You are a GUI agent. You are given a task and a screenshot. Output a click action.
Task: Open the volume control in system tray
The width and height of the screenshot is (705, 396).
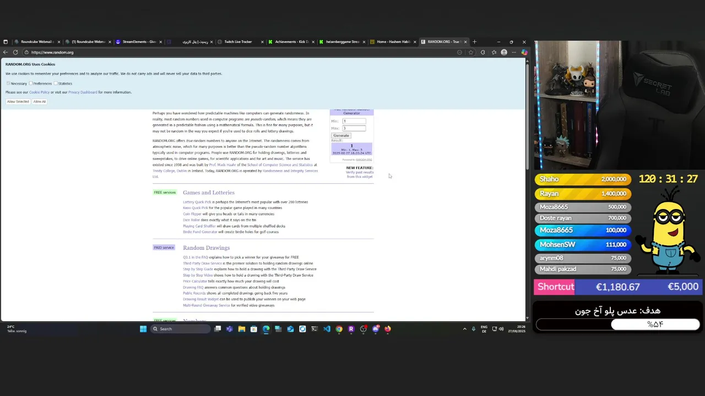click(501, 329)
